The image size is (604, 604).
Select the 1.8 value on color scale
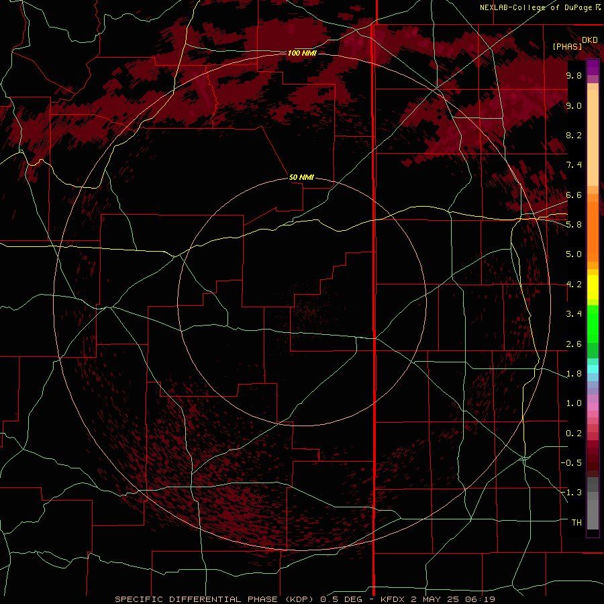point(574,374)
